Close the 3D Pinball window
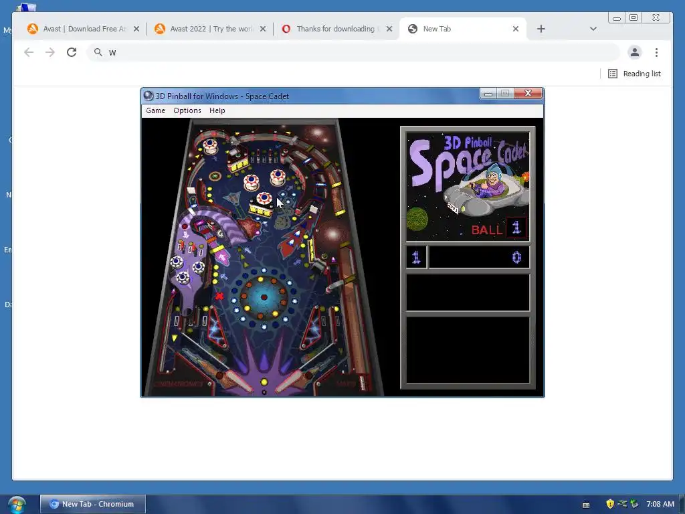Image resolution: width=685 pixels, height=514 pixels. click(528, 93)
